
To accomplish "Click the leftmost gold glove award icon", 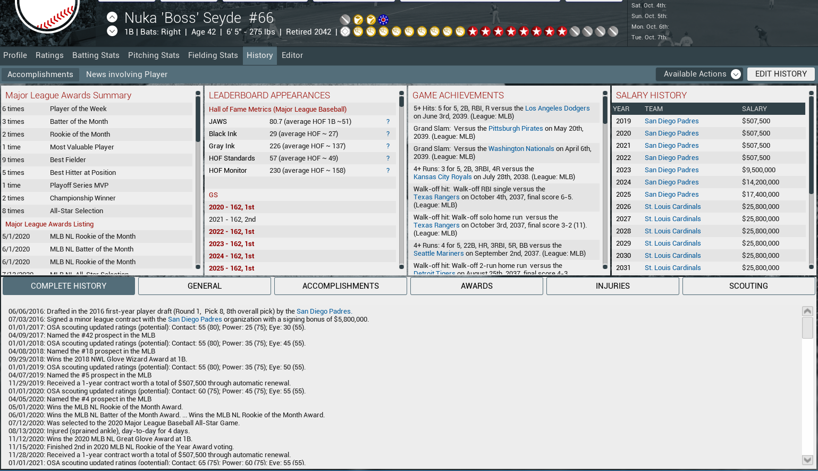I will click(358, 32).
